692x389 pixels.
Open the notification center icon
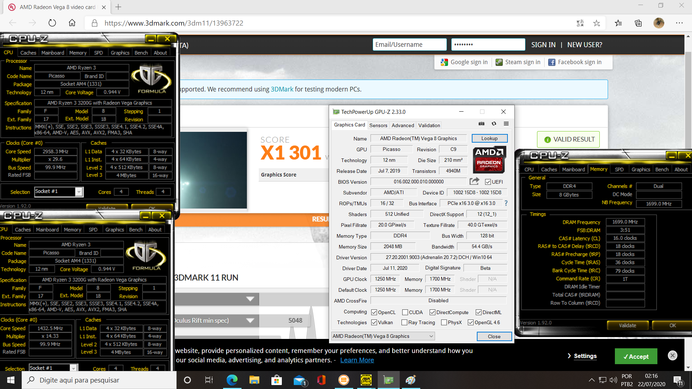(678, 380)
